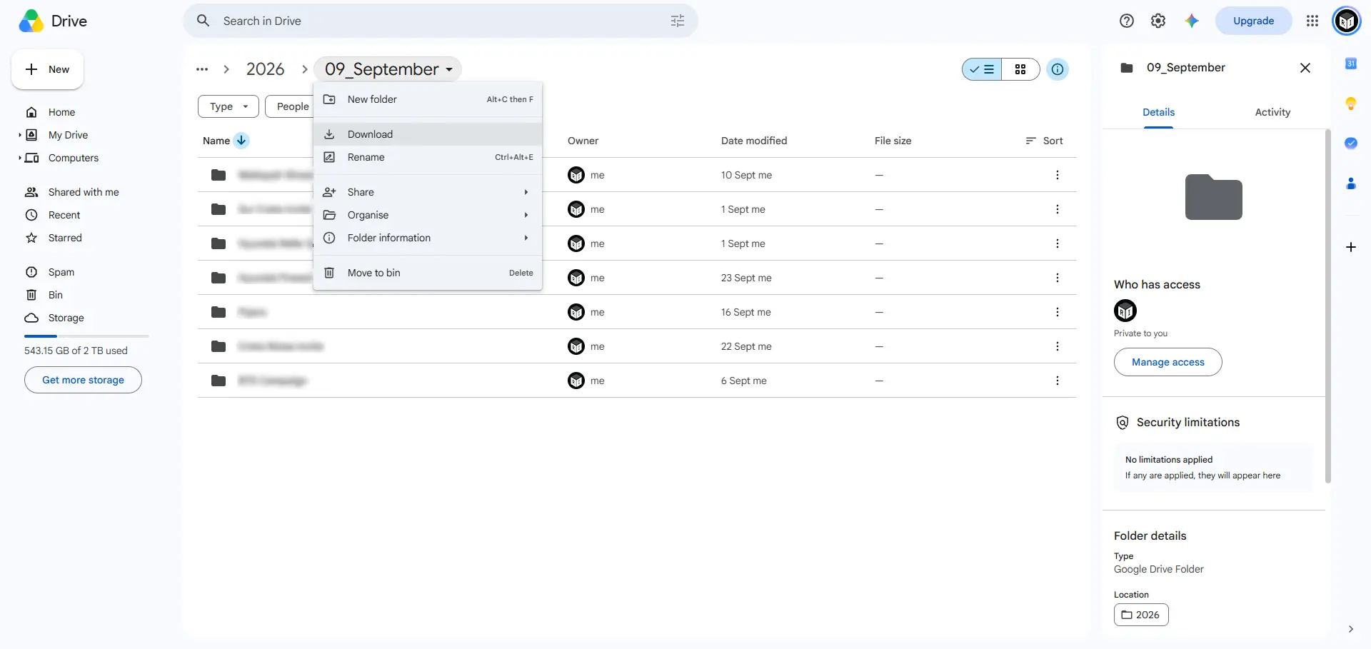Switch to grid layout view
This screenshot has height=649, width=1371.
(x=1020, y=69)
